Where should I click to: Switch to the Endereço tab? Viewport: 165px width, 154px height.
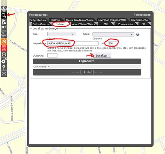pos(61,24)
